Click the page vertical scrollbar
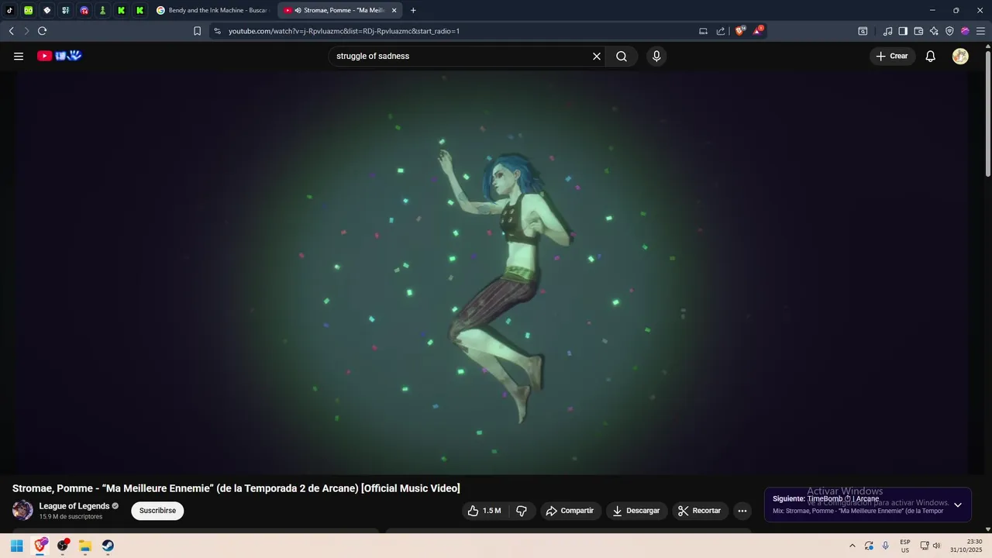992x558 pixels. click(987, 112)
